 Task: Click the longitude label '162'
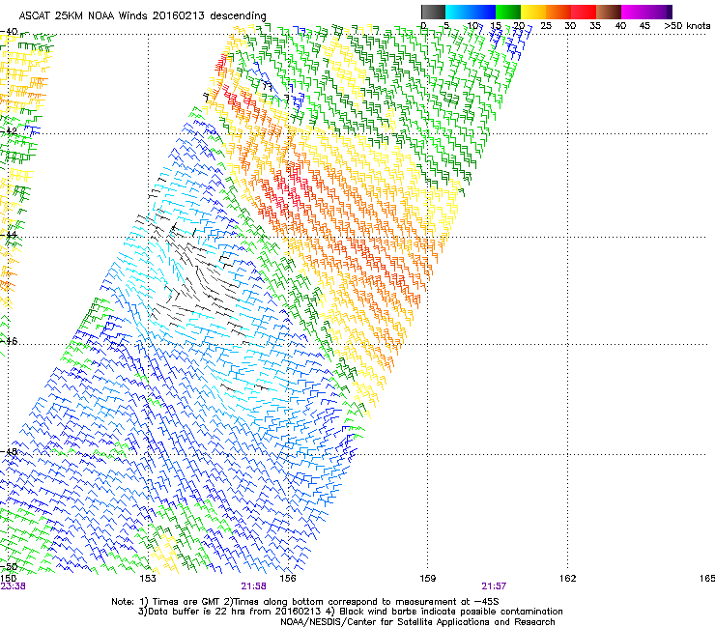[x=568, y=579]
